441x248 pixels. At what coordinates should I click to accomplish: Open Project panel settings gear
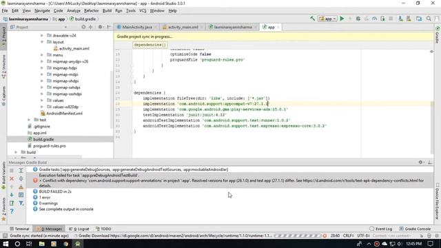101,27
